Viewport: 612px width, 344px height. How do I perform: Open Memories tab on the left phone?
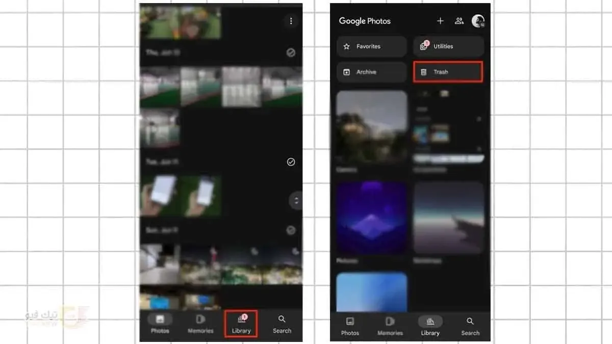(200, 324)
